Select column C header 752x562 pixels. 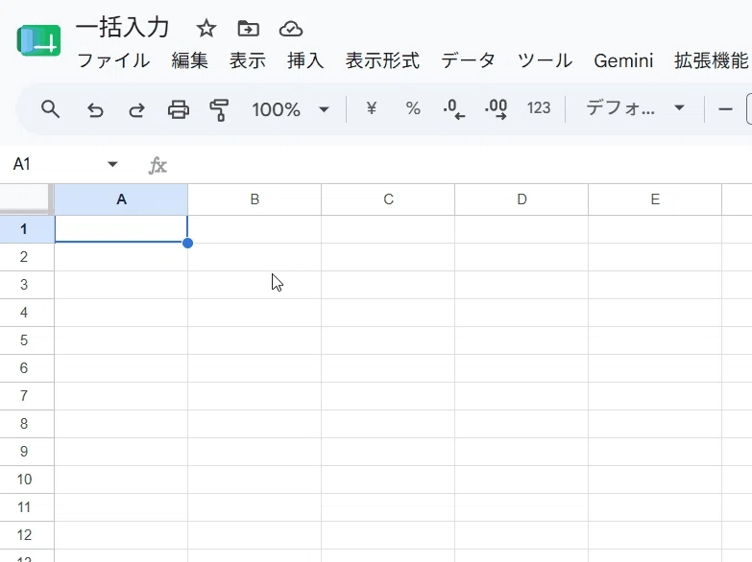[388, 199]
